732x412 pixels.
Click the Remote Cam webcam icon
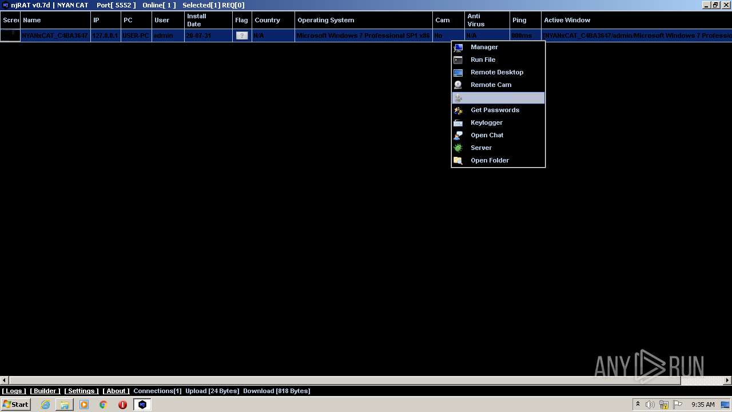tap(458, 85)
